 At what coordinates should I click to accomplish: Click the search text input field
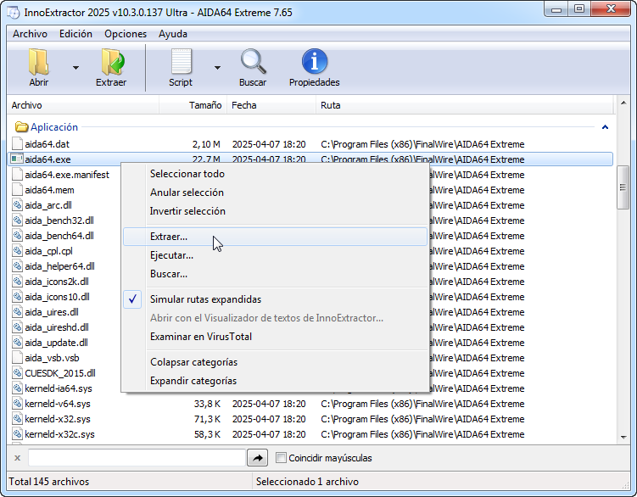tap(137, 458)
